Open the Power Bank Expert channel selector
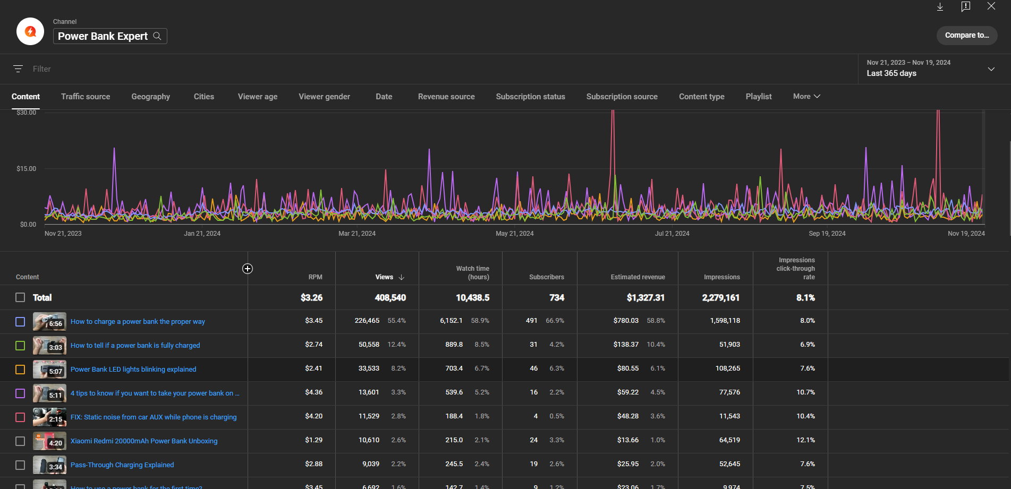The image size is (1011, 489). click(110, 36)
